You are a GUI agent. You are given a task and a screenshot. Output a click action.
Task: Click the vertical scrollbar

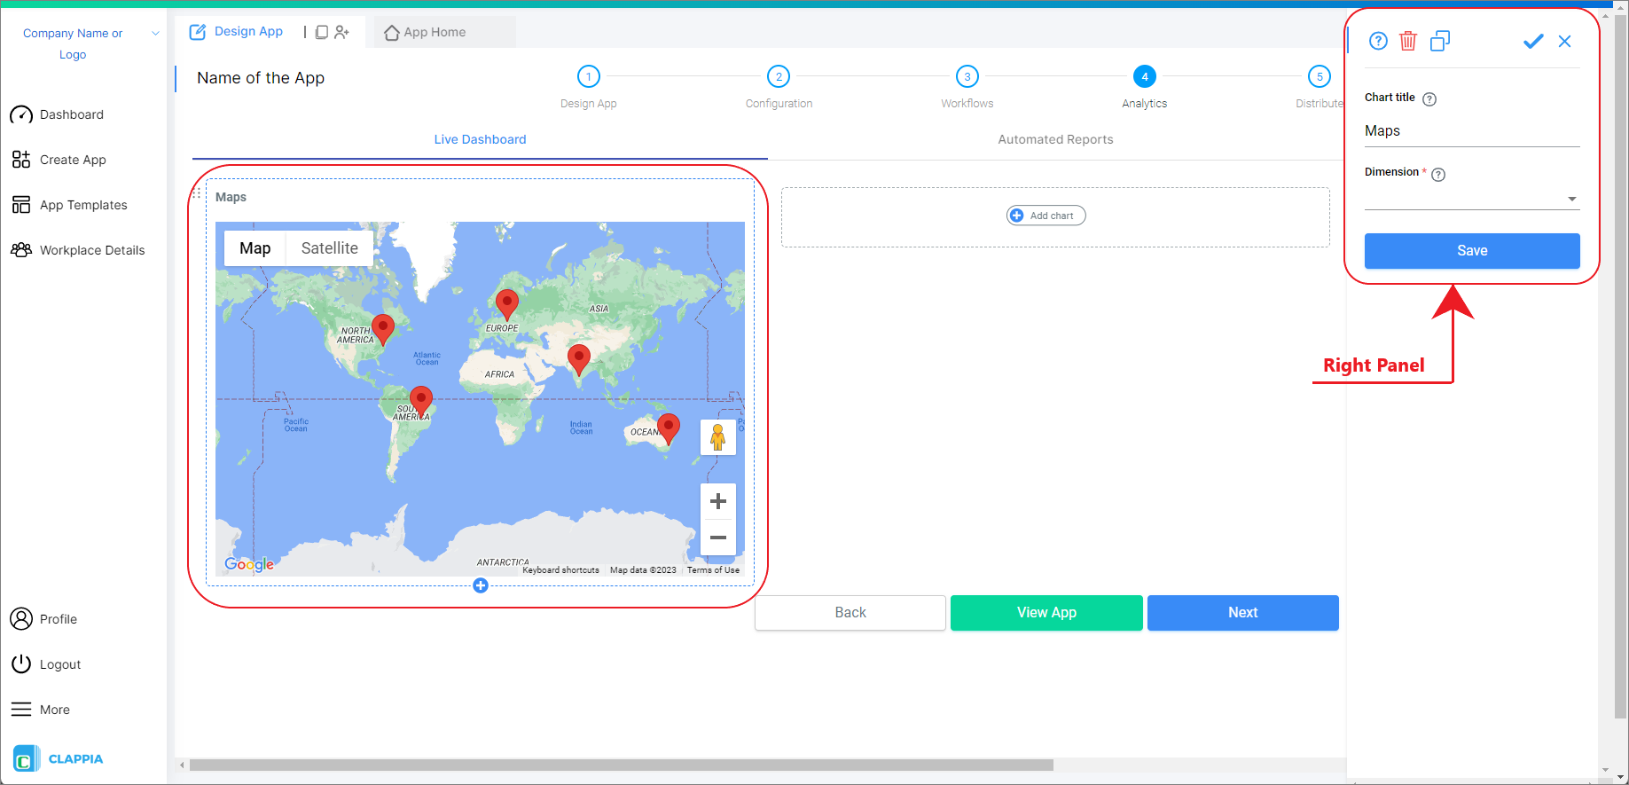[x=1621, y=368]
